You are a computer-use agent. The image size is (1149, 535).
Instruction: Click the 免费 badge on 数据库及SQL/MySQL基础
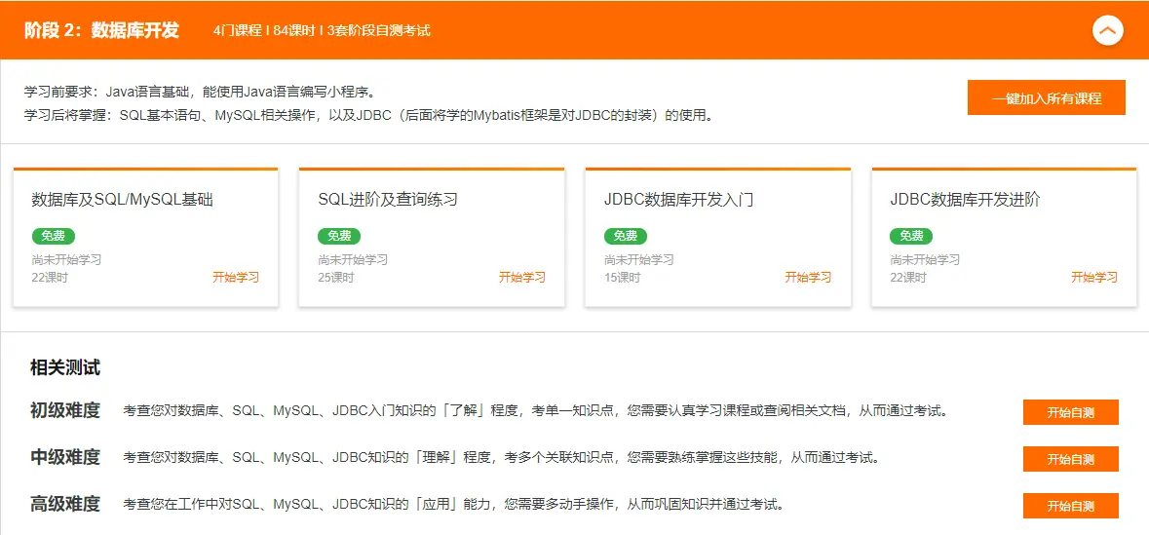[53, 236]
